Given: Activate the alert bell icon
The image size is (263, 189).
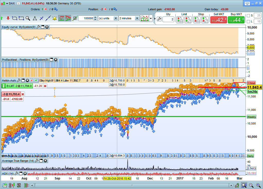Looking at the screenshot, I should (x=55, y=19).
